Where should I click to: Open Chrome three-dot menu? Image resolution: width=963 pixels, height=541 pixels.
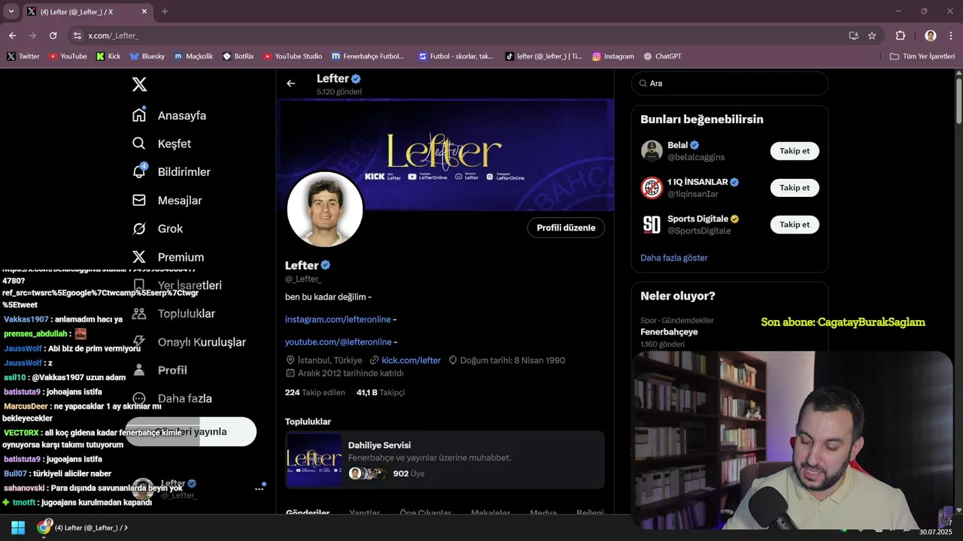[951, 35]
